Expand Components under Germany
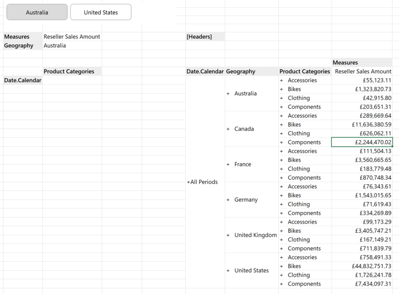 click(281, 213)
